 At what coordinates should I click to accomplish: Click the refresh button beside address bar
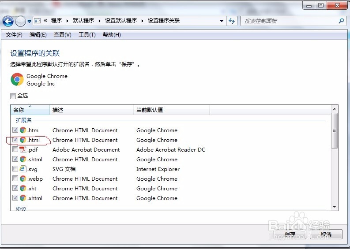pos(232,21)
